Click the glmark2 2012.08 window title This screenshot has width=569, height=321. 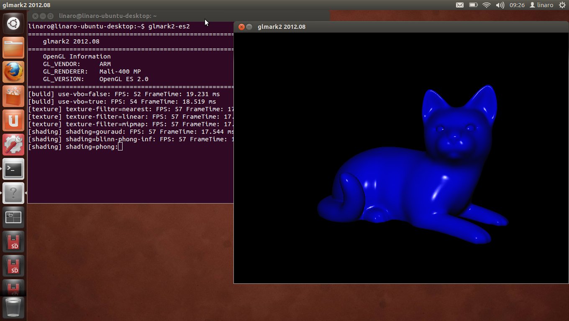tap(282, 27)
